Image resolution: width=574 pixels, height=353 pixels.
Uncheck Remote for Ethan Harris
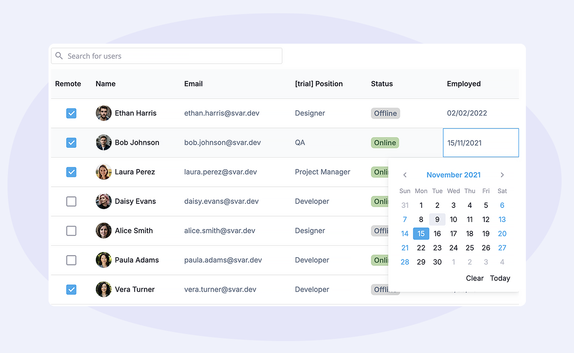tap(71, 113)
